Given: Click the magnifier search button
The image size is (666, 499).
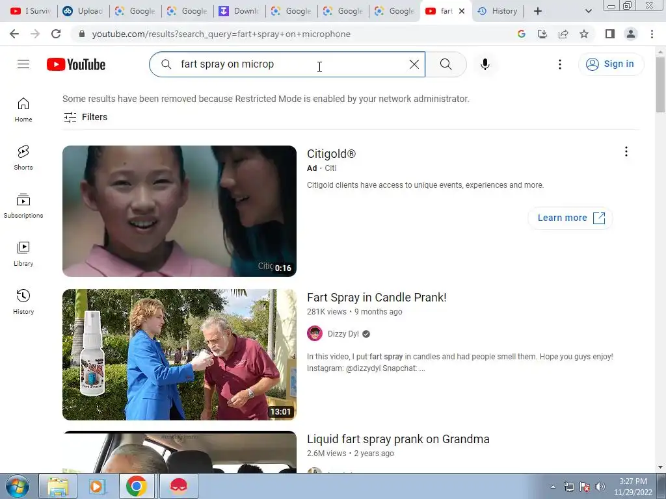Looking at the screenshot, I should 446,64.
